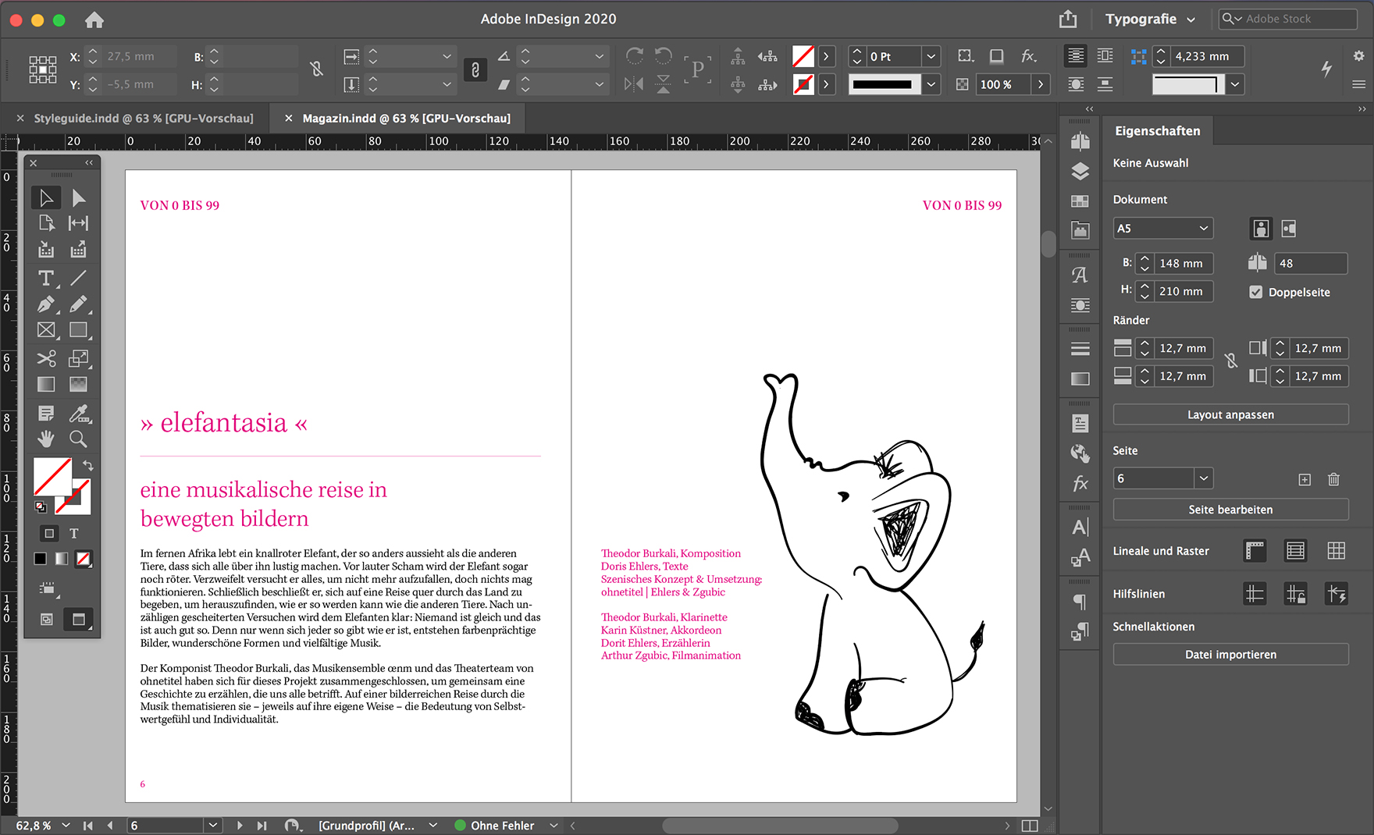Choose the Hand tool
The height and width of the screenshot is (835, 1374).
46,439
